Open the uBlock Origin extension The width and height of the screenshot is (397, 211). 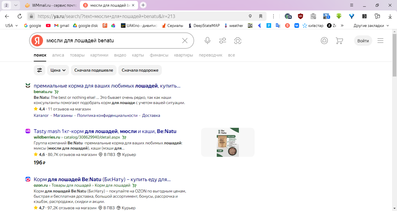[301, 16]
